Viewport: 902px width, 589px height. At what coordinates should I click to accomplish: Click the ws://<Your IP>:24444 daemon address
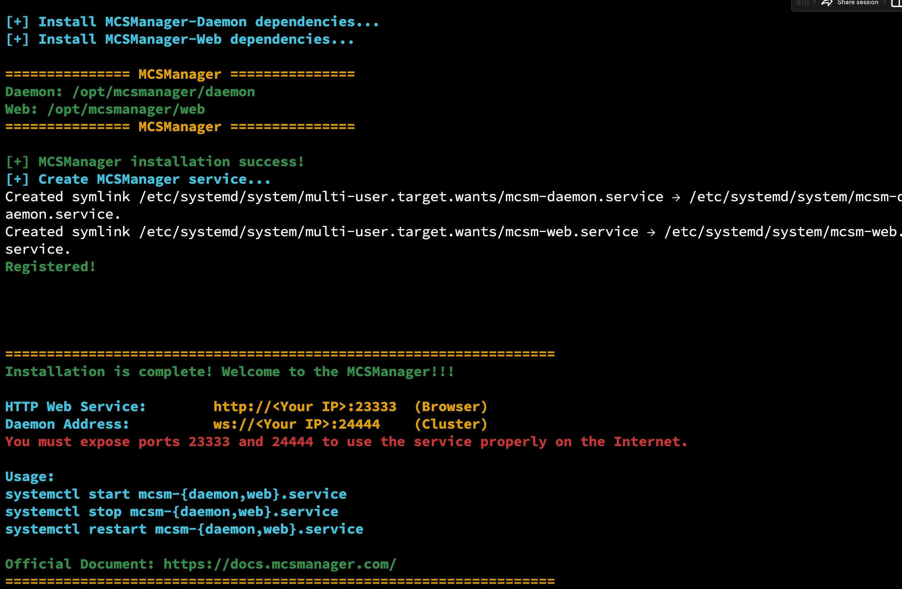click(x=296, y=424)
